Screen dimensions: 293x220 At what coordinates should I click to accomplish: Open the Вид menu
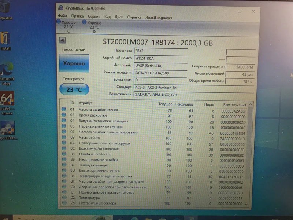click(x=107, y=16)
